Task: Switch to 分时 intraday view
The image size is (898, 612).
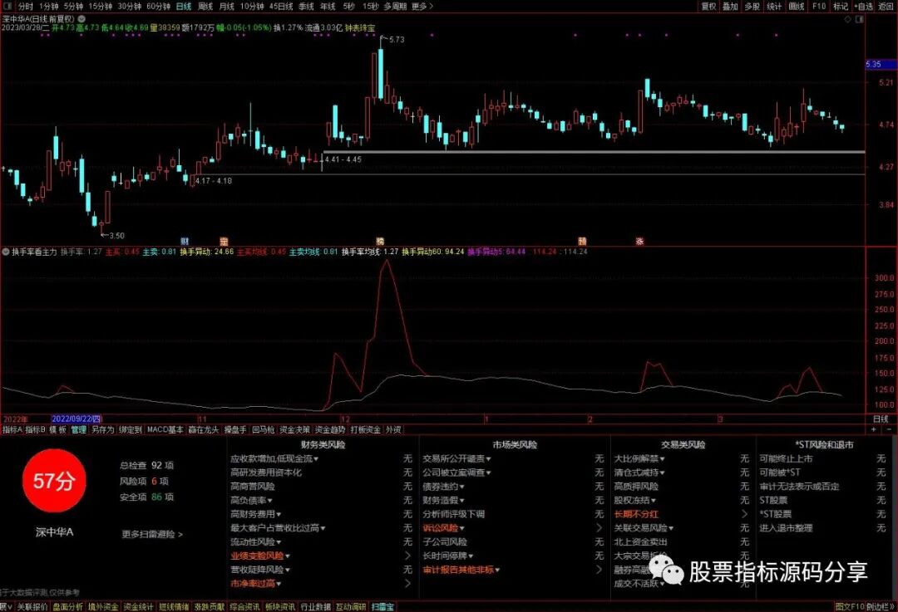Action: tap(26, 7)
